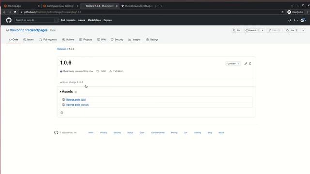This screenshot has height=174, width=310.
Task: Open footer Security link
Action: (x=117, y=133)
